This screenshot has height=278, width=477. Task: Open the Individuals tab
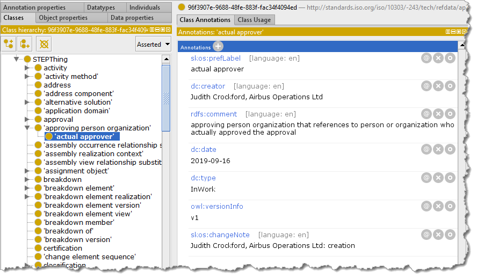pos(144,8)
